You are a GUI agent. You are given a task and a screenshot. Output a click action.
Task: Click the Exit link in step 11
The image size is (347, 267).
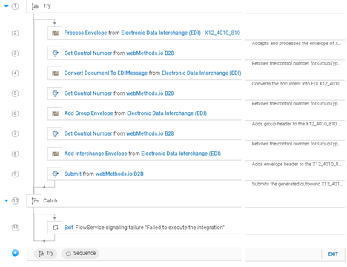coord(68,228)
